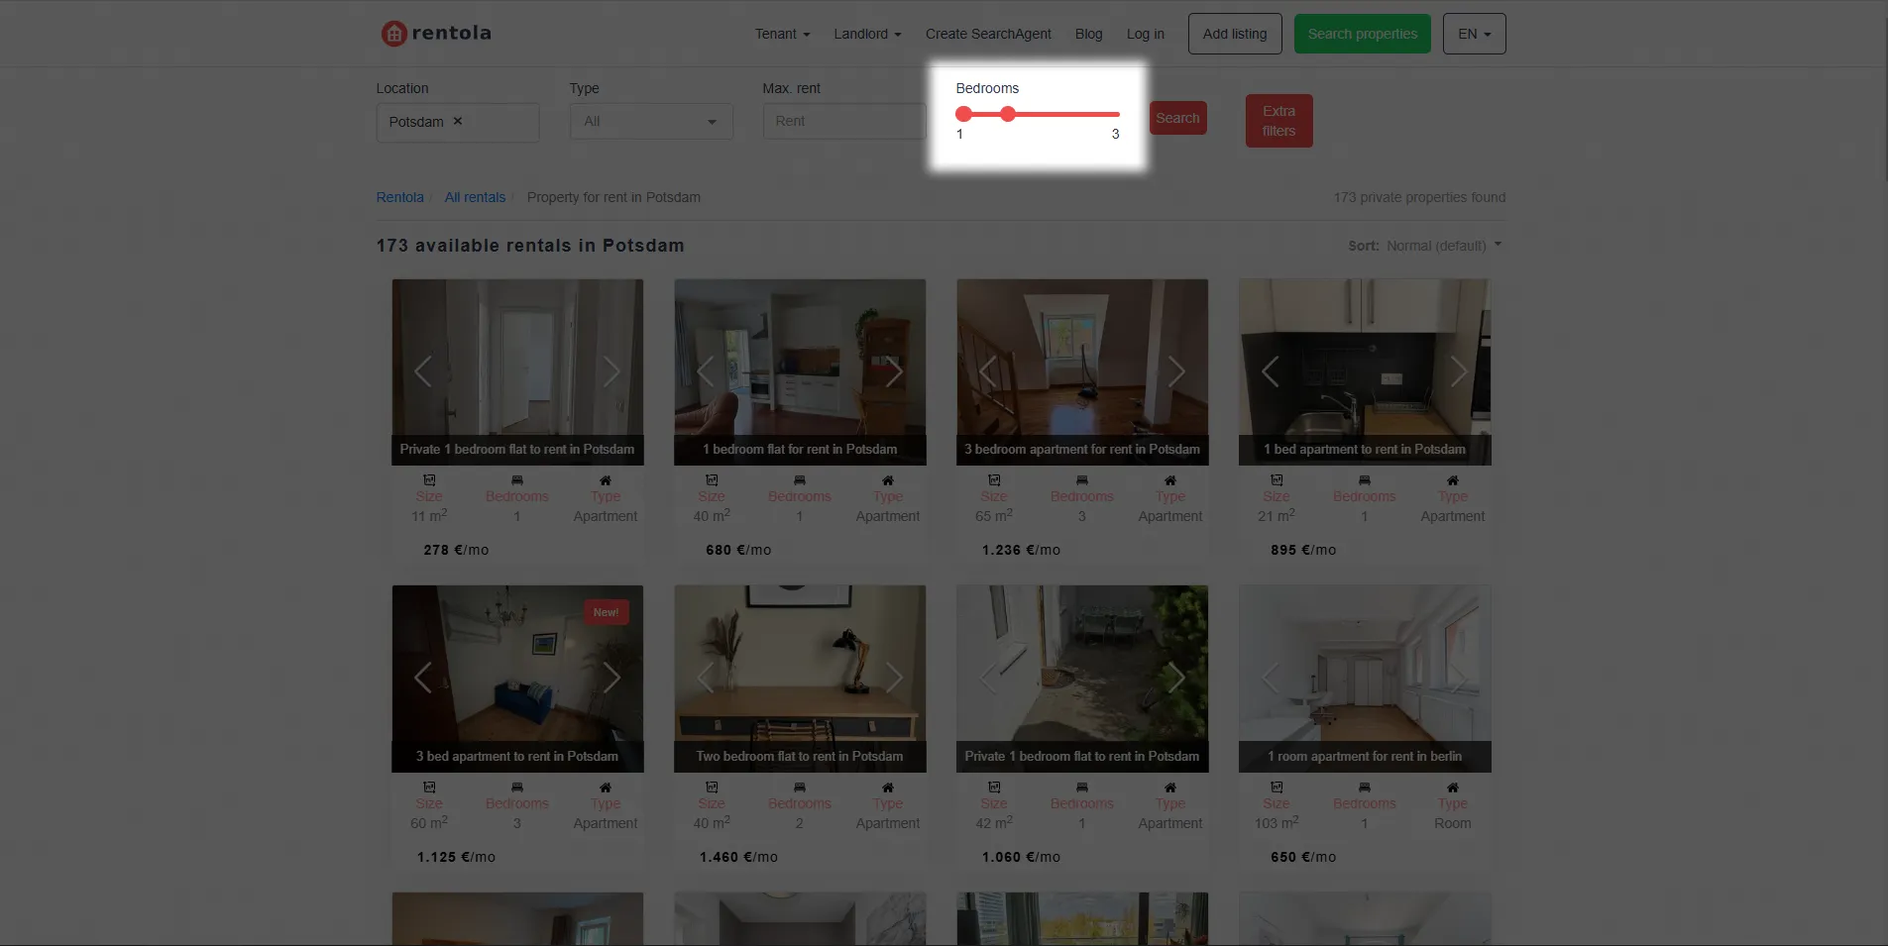Click the Bedrooms slider maximum handle
This screenshot has height=946, width=1888.
coord(1008,114)
